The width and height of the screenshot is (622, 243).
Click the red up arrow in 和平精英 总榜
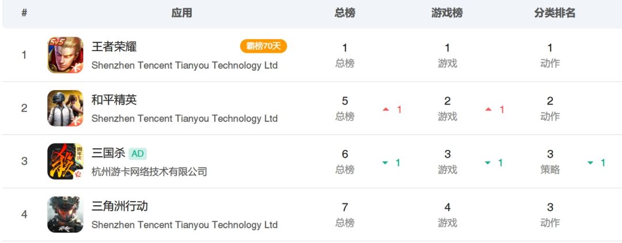pyautogui.click(x=385, y=109)
